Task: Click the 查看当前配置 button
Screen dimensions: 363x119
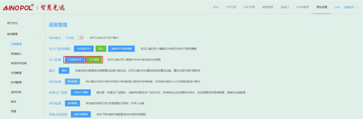Action: 81,114
